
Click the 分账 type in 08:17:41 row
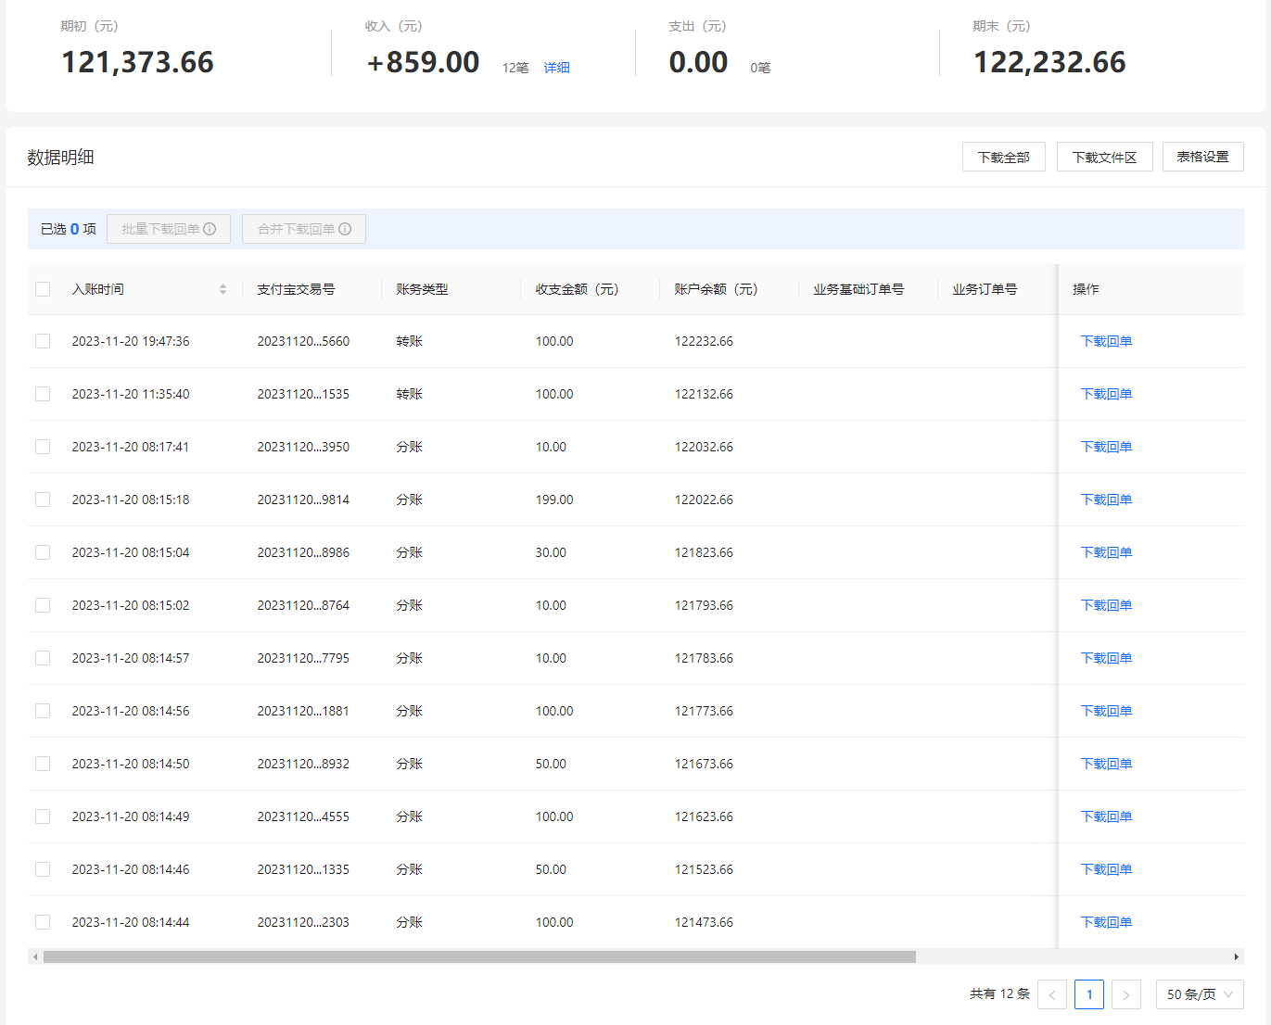410,447
